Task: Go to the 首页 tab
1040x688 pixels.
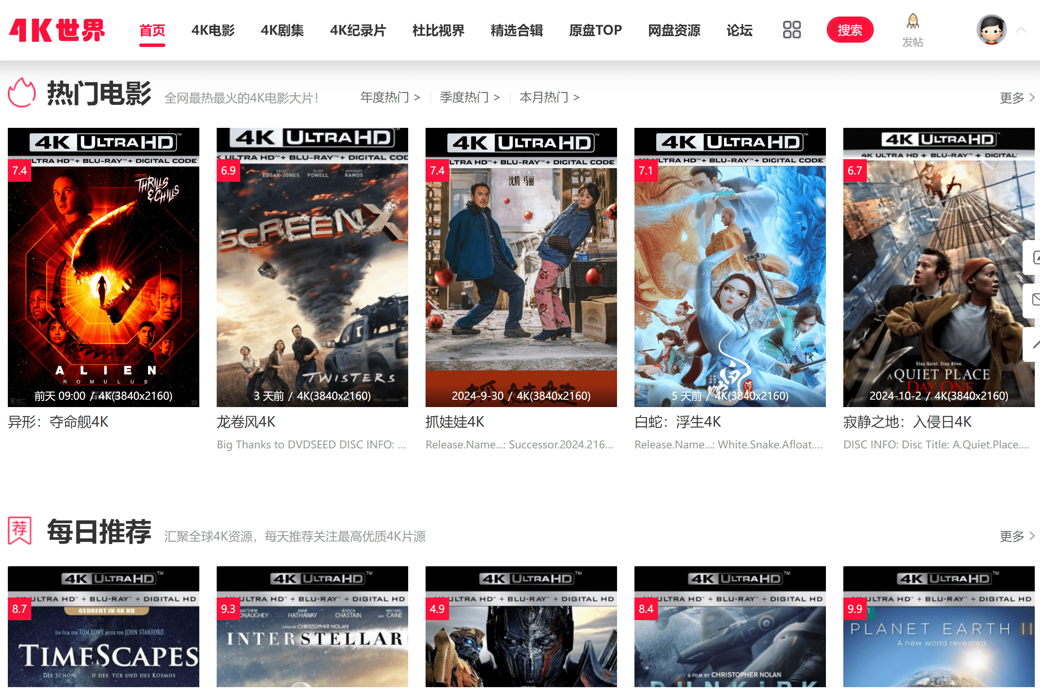Action: pos(152,30)
